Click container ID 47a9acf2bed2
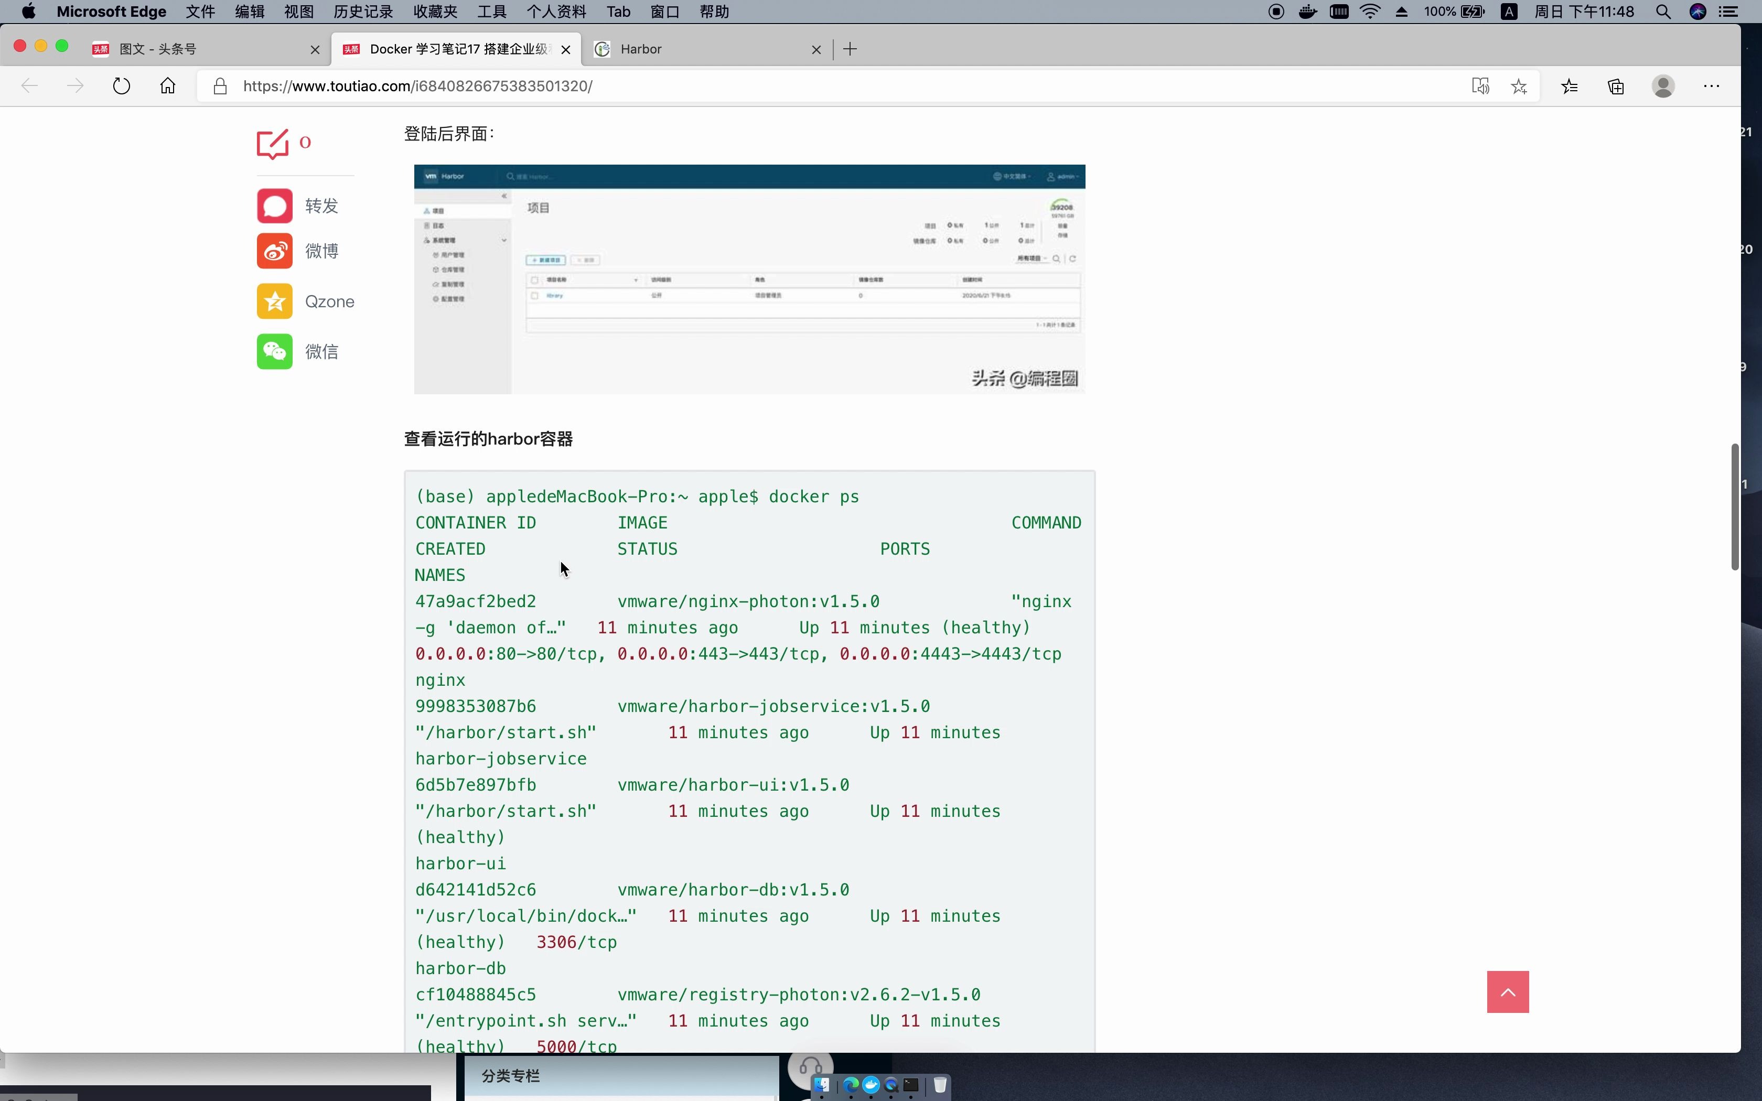 476,601
